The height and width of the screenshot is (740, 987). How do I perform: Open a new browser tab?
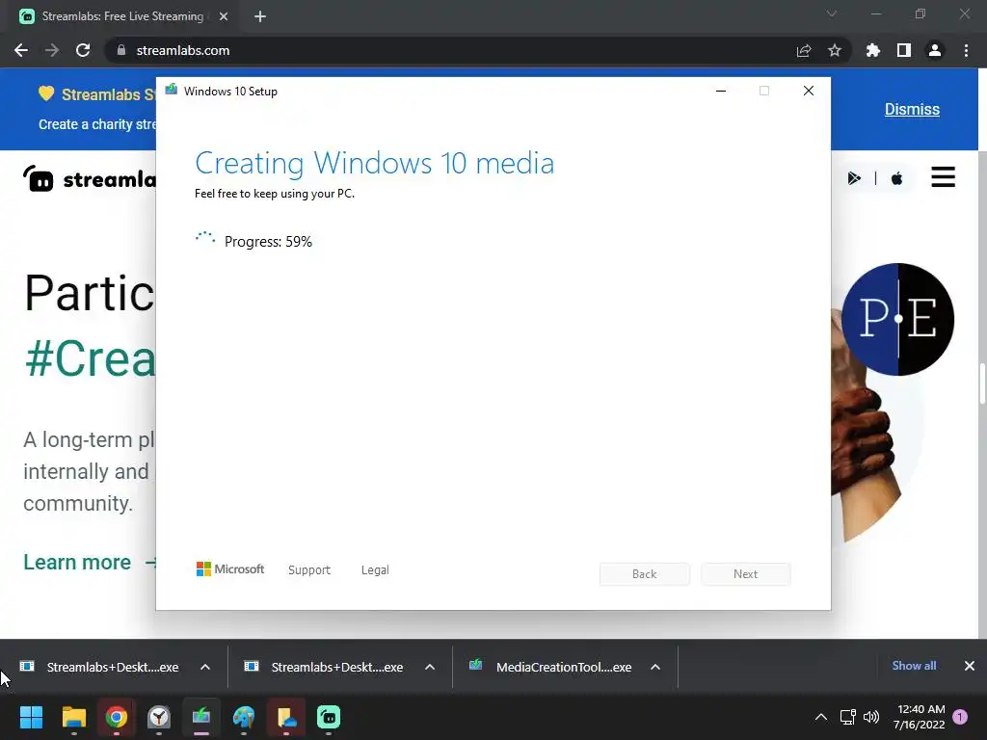260,16
